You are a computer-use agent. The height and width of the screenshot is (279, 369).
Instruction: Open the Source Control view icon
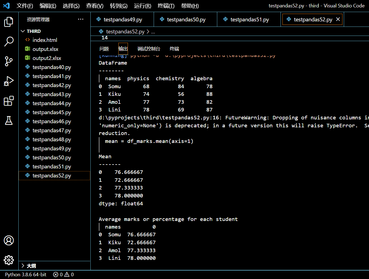click(x=9, y=61)
